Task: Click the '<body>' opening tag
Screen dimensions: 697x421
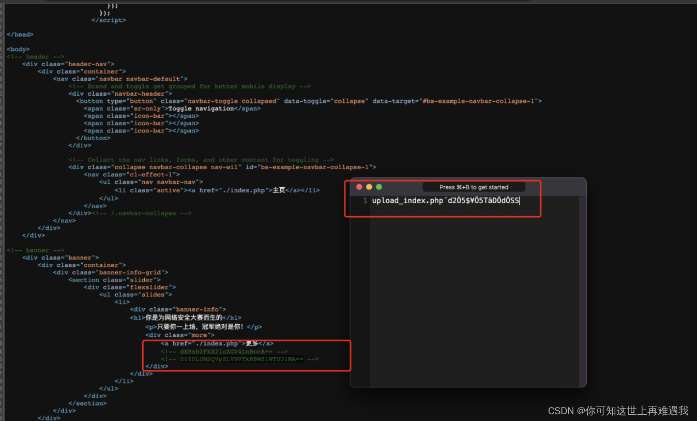Action: [18, 50]
